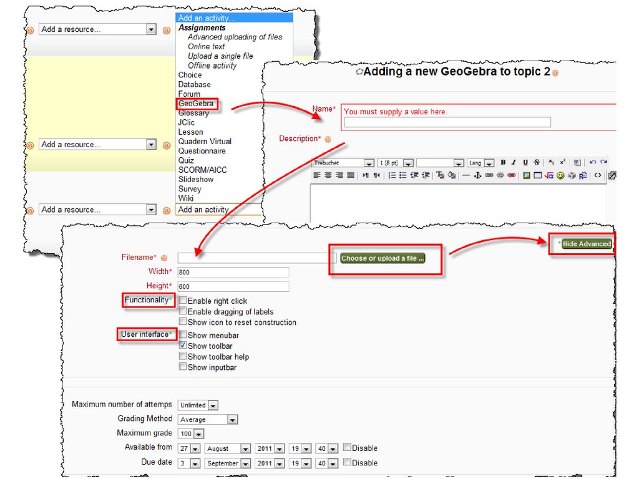
Task: Undo the last editor action
Action: click(x=593, y=162)
